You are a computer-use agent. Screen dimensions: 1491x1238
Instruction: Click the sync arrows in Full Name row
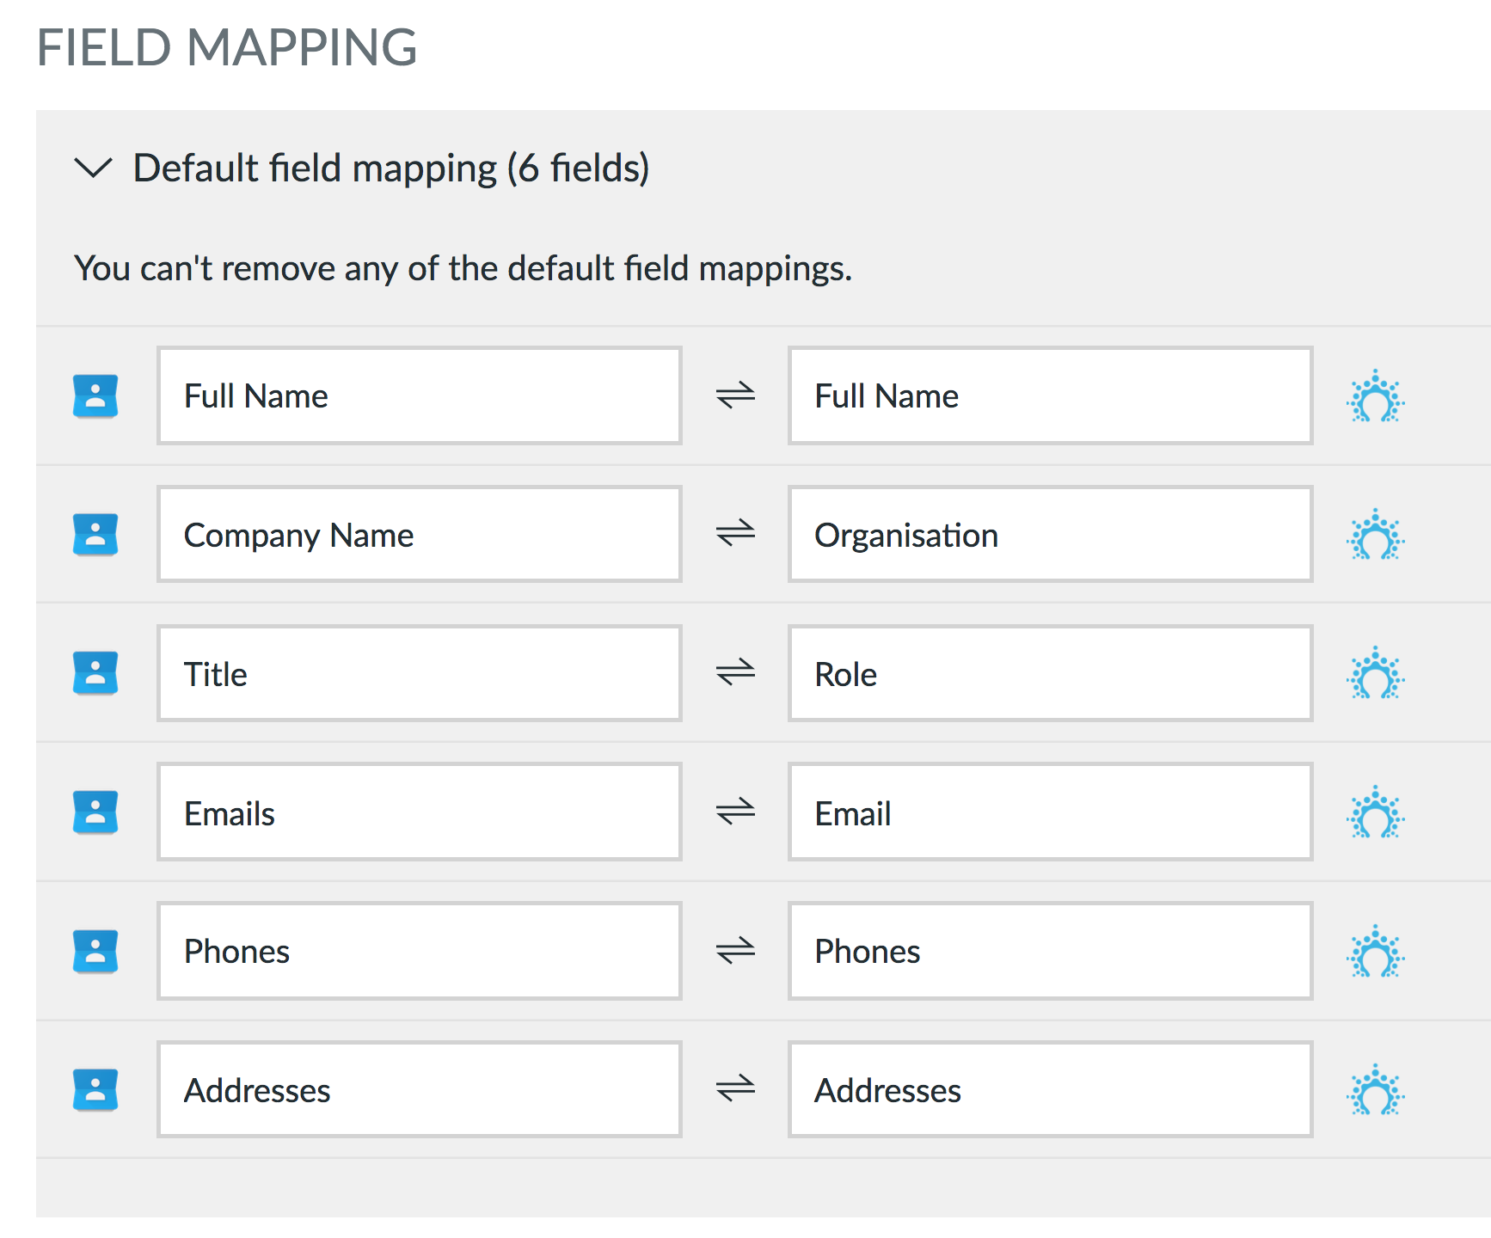pos(736,395)
